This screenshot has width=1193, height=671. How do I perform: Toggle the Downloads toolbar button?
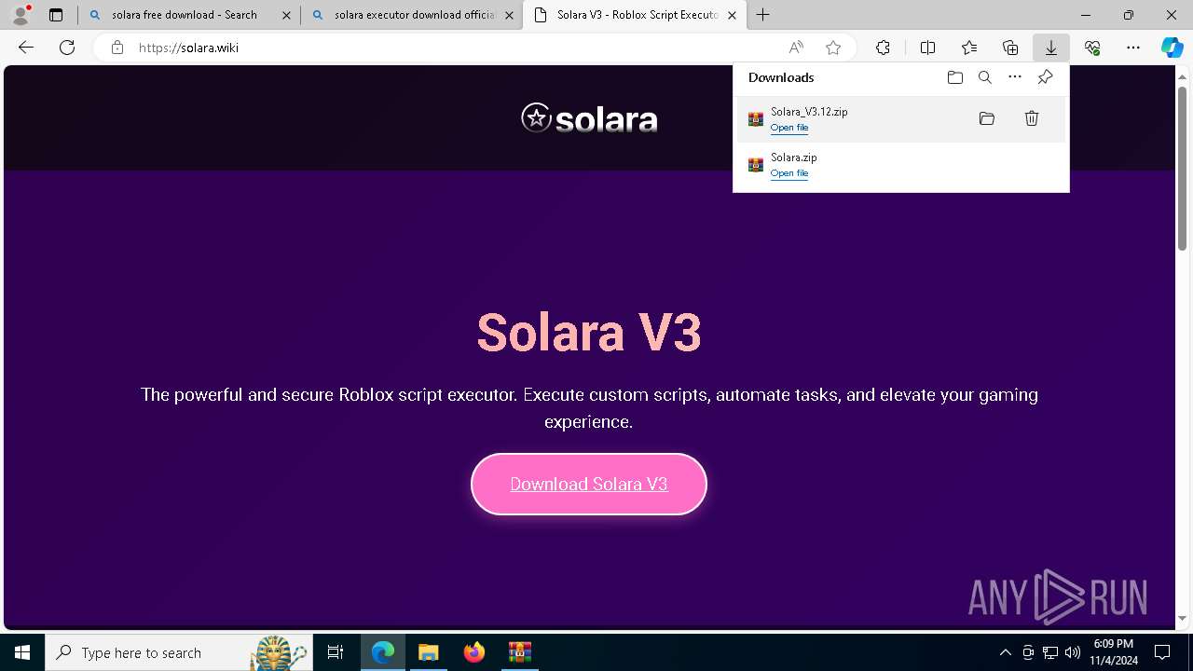[x=1051, y=48]
